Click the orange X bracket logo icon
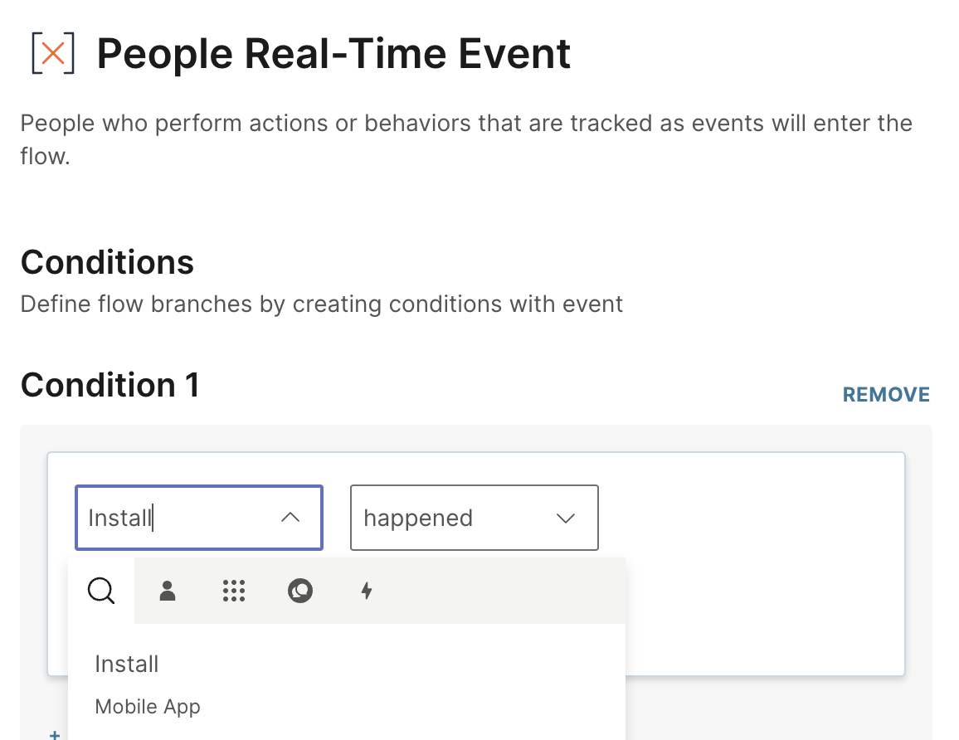 click(x=53, y=54)
